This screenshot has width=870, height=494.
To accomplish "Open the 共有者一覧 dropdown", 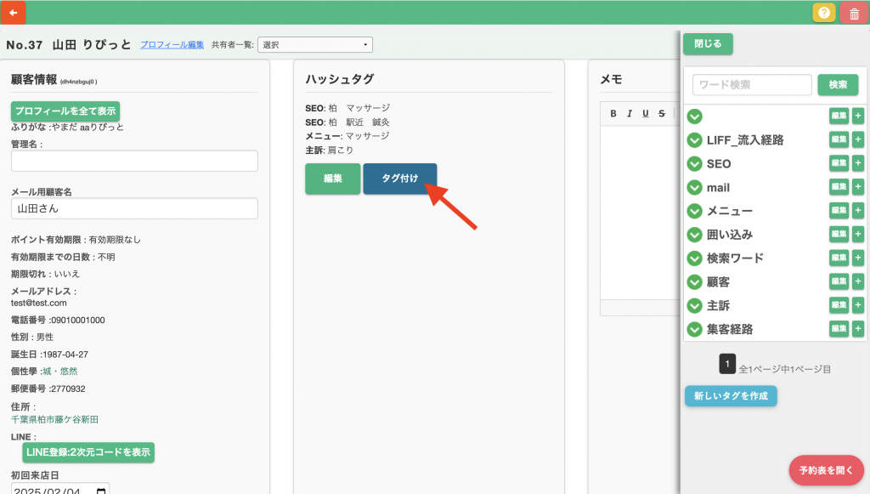I will pyautogui.click(x=314, y=44).
